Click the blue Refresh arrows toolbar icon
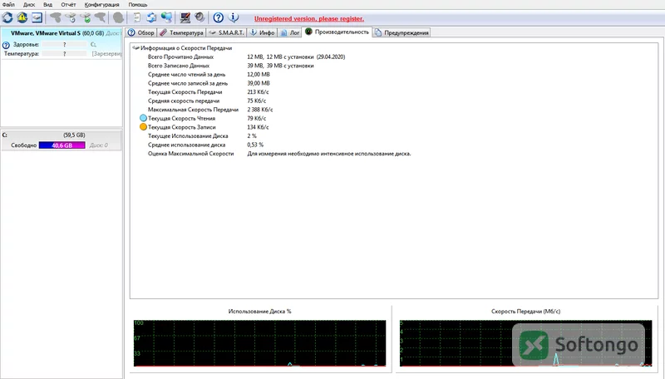The width and height of the screenshot is (665, 379). pos(7,17)
